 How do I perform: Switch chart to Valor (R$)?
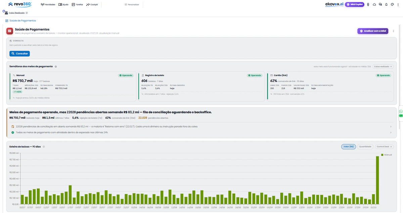(x=349, y=146)
